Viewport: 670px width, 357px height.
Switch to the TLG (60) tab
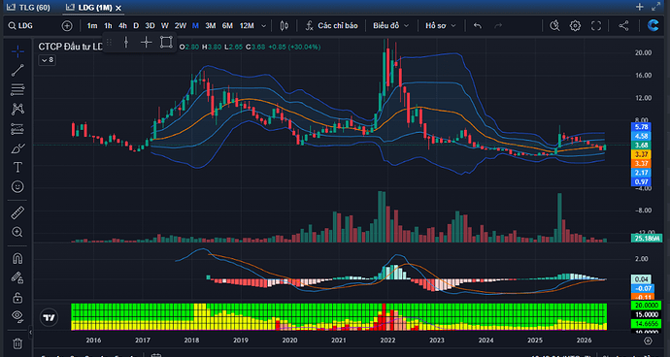point(28,7)
